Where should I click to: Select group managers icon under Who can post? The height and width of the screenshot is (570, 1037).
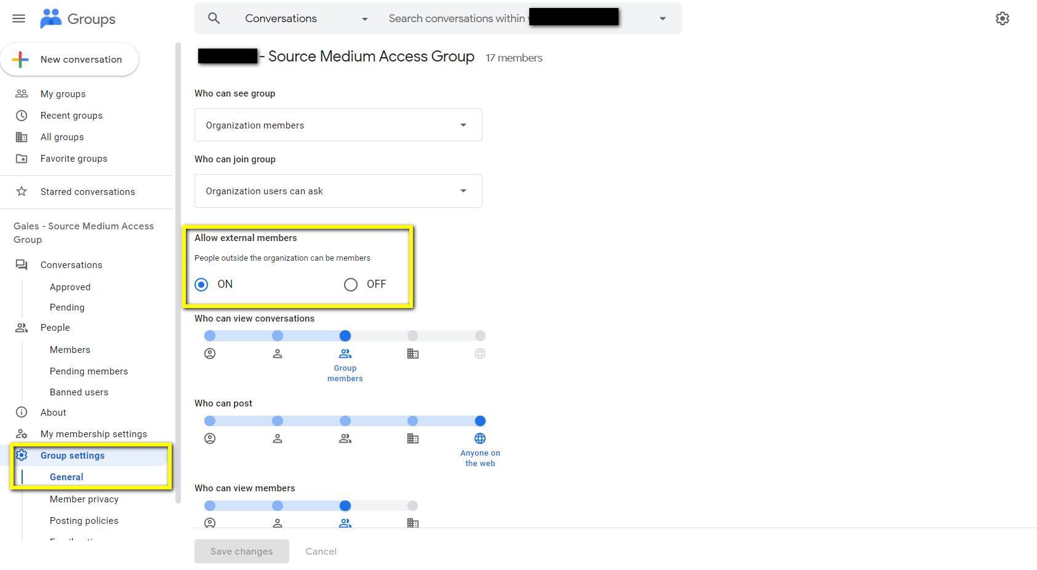pyautogui.click(x=278, y=438)
